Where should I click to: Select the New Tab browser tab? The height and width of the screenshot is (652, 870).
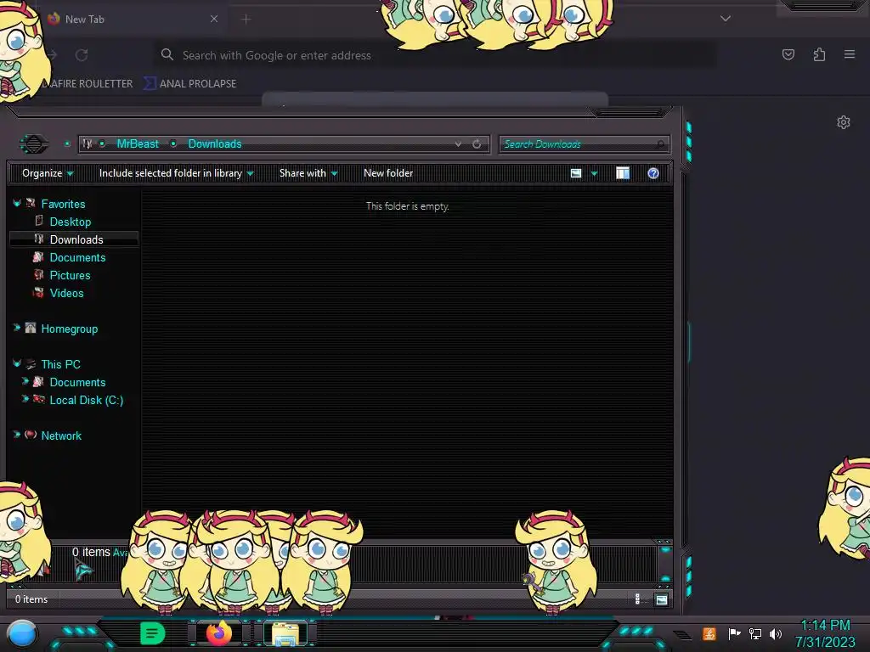click(130, 19)
